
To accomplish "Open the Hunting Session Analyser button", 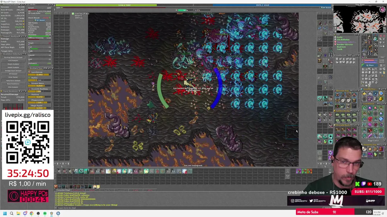I will [13, 57].
